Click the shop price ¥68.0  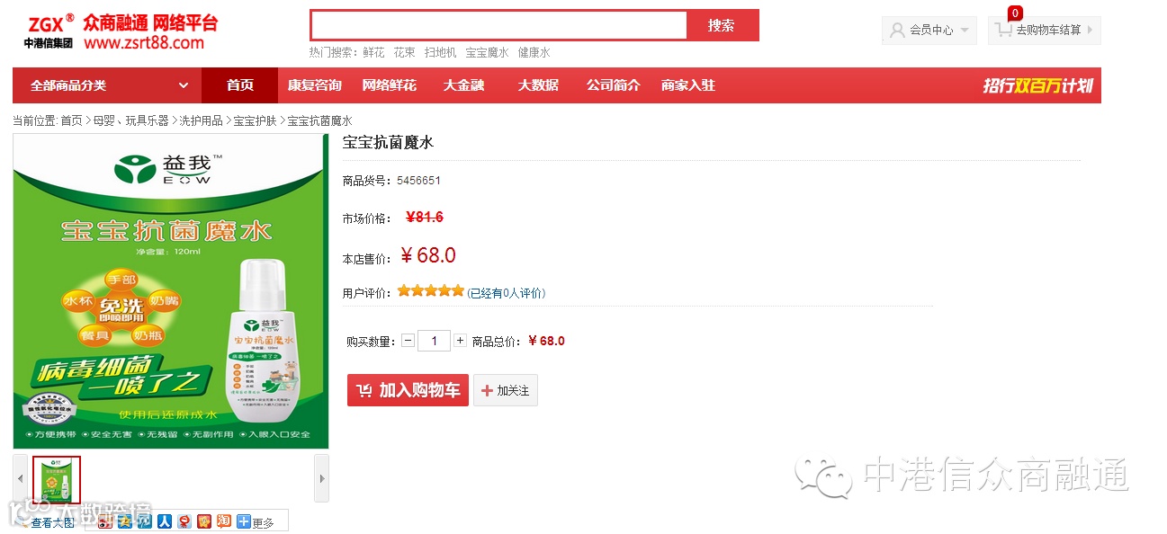(428, 255)
